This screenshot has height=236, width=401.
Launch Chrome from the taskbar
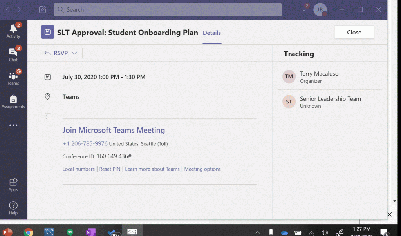coord(28,232)
